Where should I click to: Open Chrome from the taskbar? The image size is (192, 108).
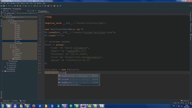pyautogui.click(x=27, y=106)
